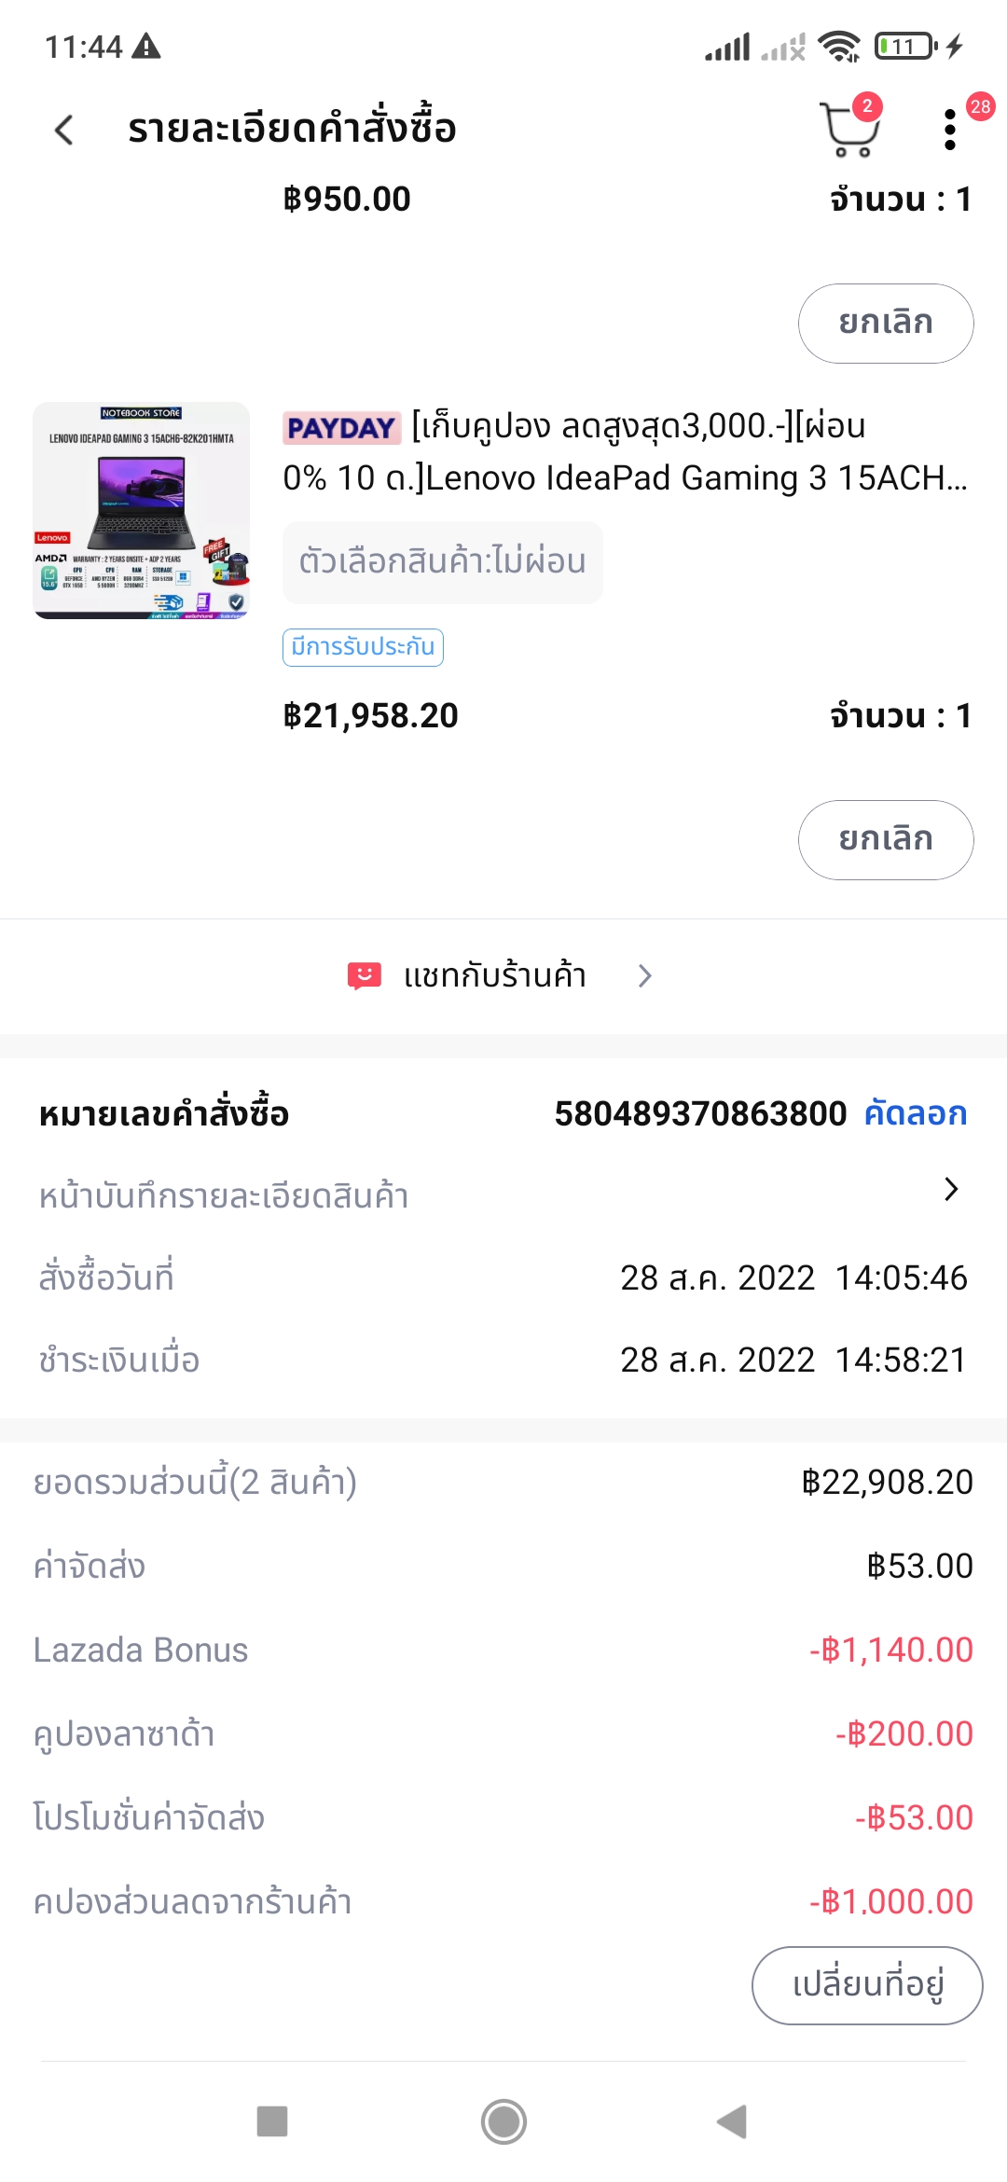This screenshot has height=2182, width=1007.
Task: Tap the chat with store icon
Action: pos(364,975)
